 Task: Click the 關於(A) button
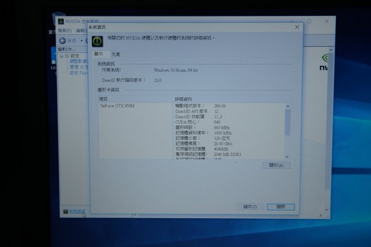click(x=276, y=165)
